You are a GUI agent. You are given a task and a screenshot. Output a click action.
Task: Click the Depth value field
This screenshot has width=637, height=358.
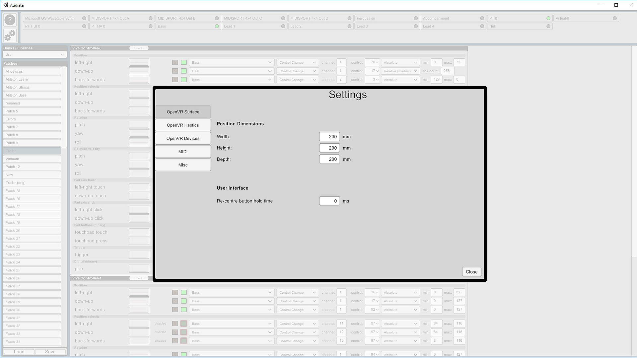point(329,159)
